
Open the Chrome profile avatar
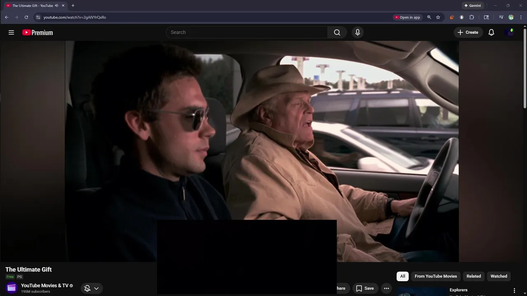click(511, 17)
